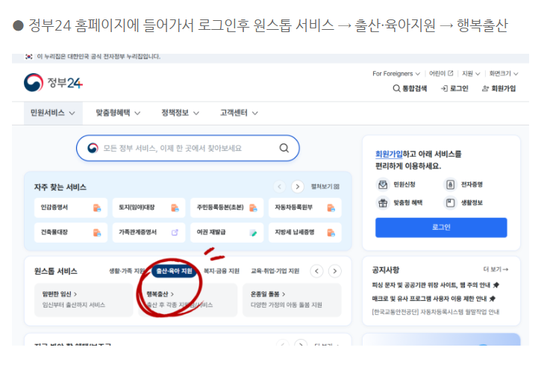Open the 가족관계증명서 service
Viewport: 553px width, 368px height.
click(x=149, y=232)
